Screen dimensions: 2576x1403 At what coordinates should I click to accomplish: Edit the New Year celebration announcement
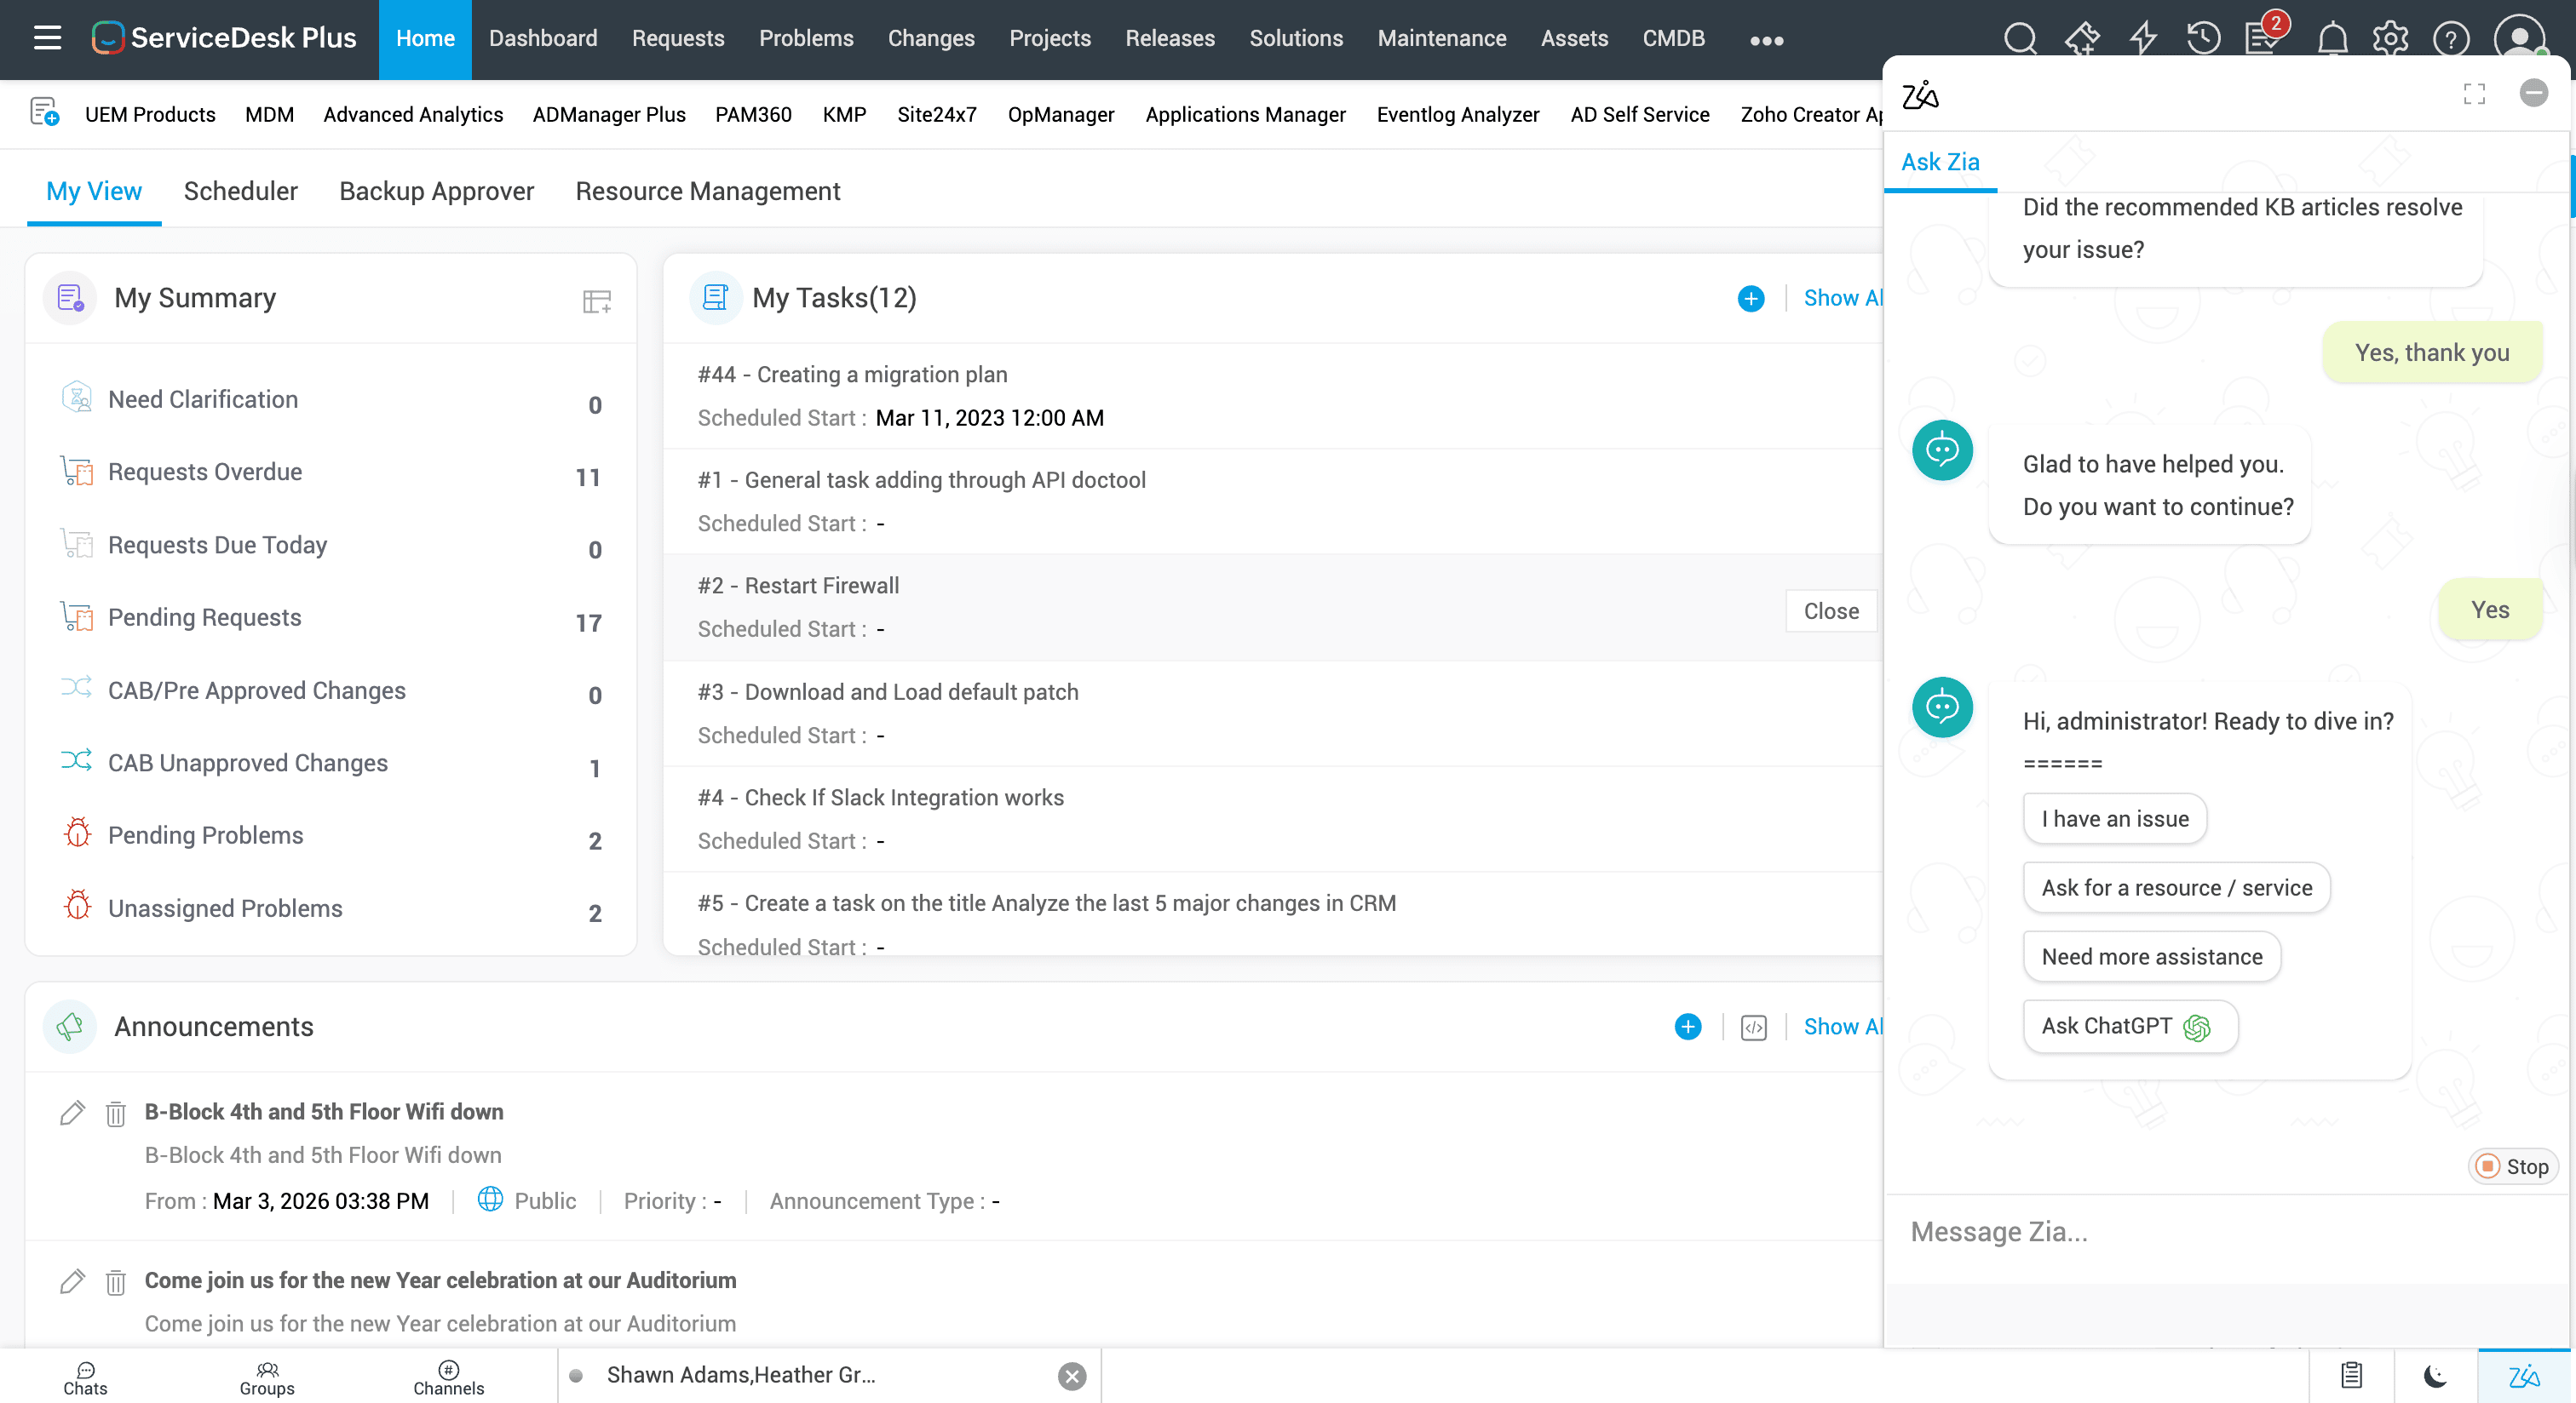72,1281
